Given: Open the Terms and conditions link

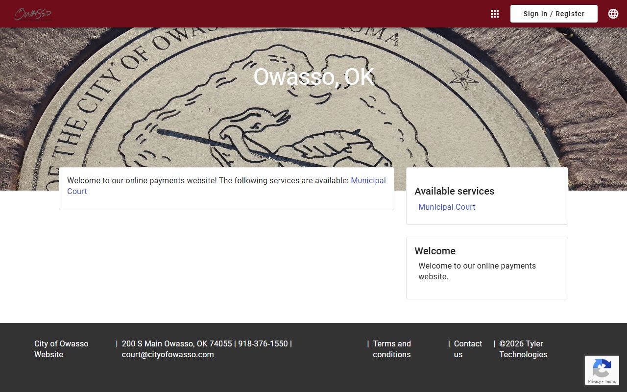Looking at the screenshot, I should point(392,349).
